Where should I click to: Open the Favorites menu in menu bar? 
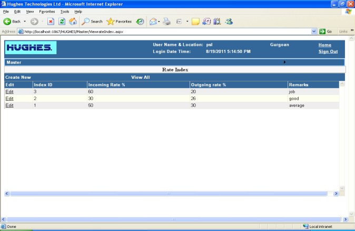pyautogui.click(x=47, y=11)
